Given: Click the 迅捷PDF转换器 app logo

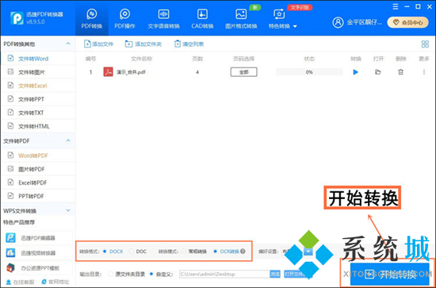Looking at the screenshot, I should coord(17,18).
